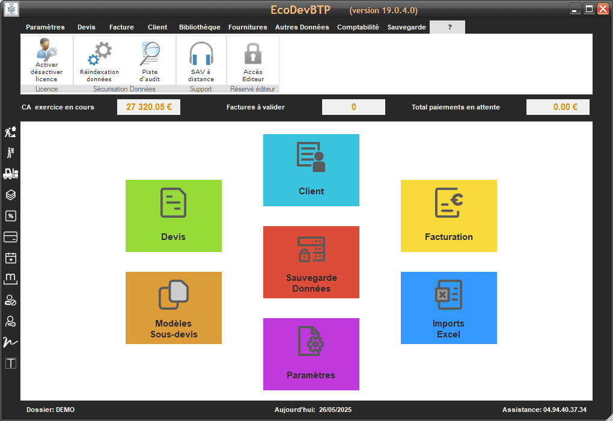
Task: Click the calendar sidebar icon
Action: [11, 258]
